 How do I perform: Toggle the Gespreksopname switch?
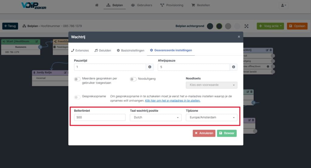[x=77, y=97]
